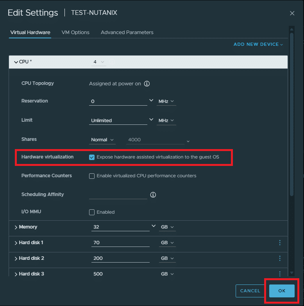Screen dimensions: 304x306
Task: Click the OK button
Action: 282,291
